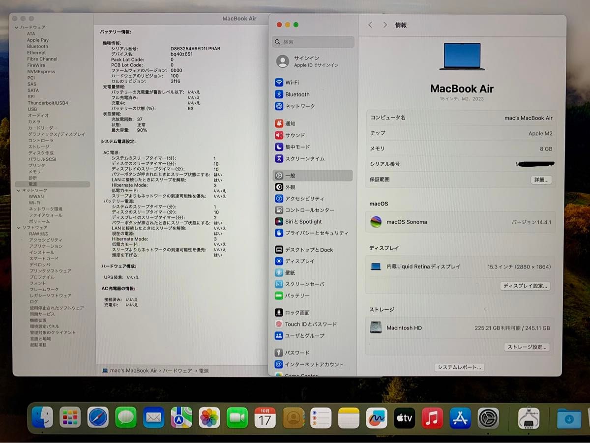Open ストレージ設定... button
590x443 pixels.
pyautogui.click(x=527, y=347)
